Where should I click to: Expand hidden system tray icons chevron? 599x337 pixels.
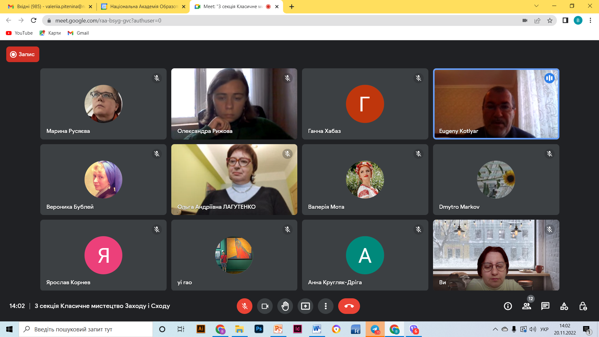(x=495, y=329)
